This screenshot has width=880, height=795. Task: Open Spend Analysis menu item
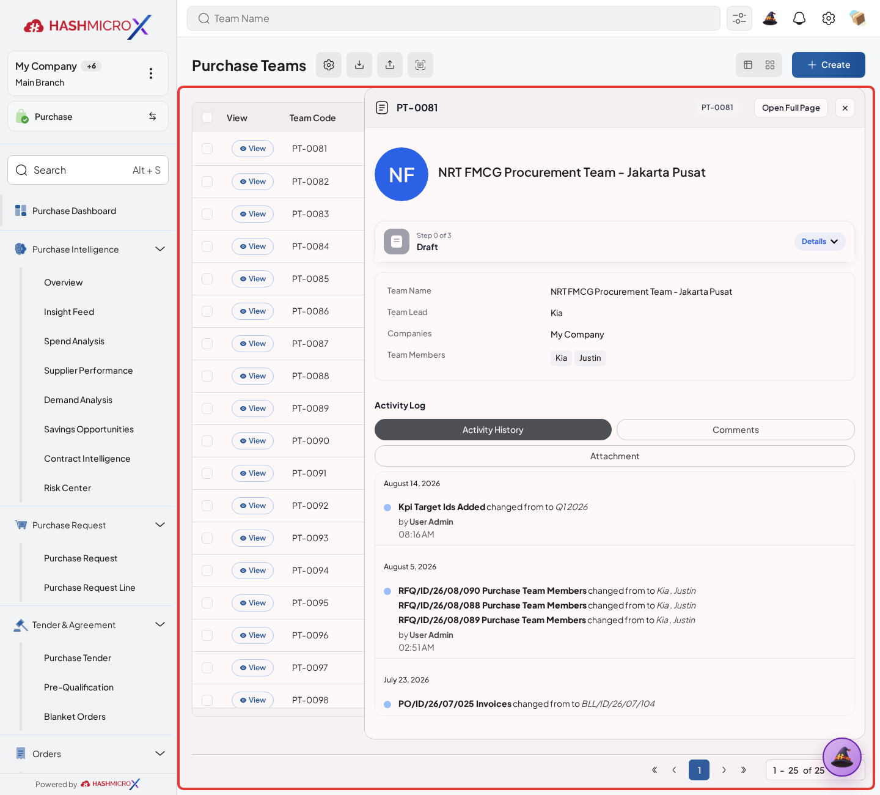pos(74,341)
